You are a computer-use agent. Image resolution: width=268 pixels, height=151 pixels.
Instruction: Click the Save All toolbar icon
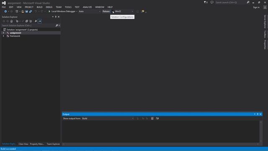31,11
